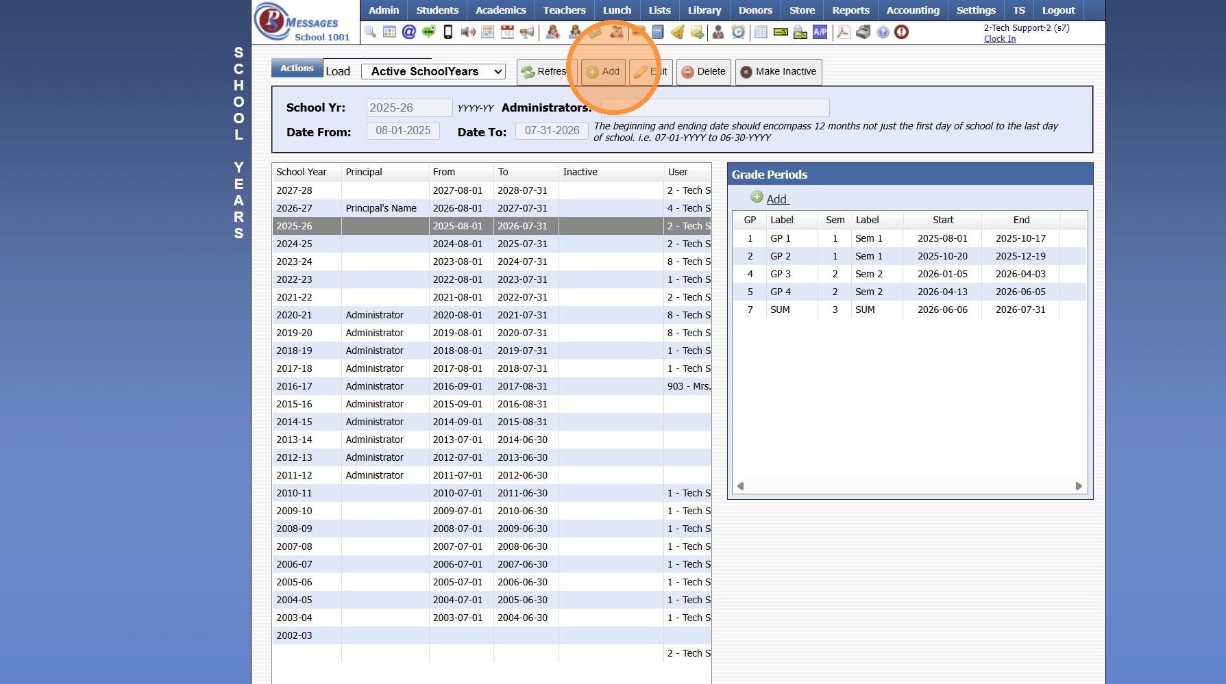Click the magnifying glass search icon
The width and height of the screenshot is (1226, 684).
coord(370,32)
